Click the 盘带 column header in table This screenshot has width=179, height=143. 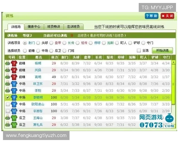point(87,57)
